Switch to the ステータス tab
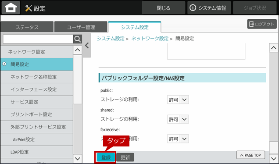Image resolution: width=279 pixels, height=164 pixels. click(27, 27)
